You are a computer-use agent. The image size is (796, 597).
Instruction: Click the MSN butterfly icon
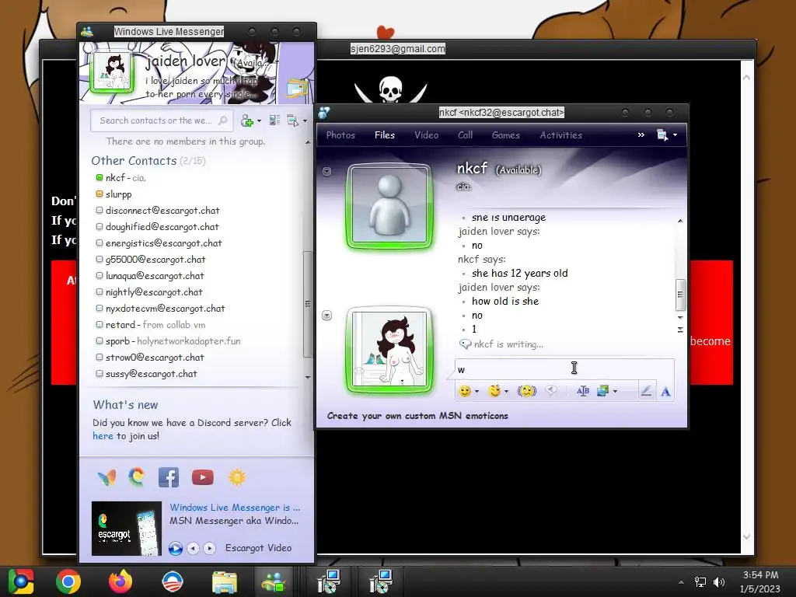[106, 477]
